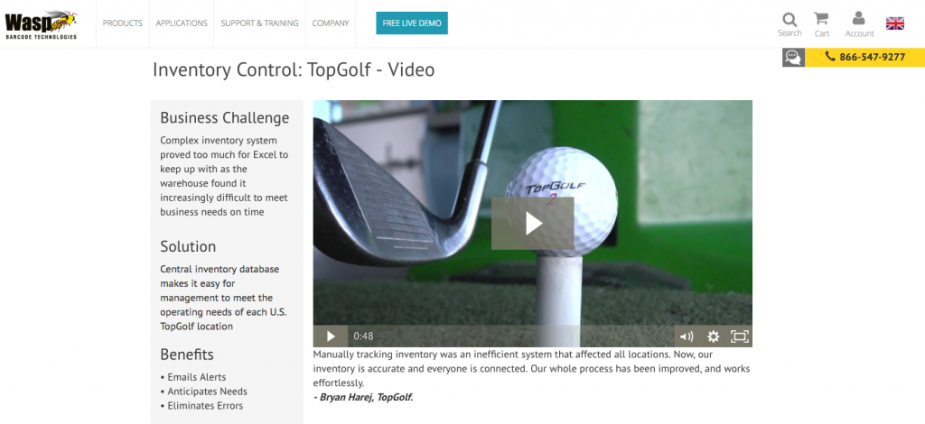Select the UK flag language icon
This screenshot has height=424, width=925.
click(895, 23)
